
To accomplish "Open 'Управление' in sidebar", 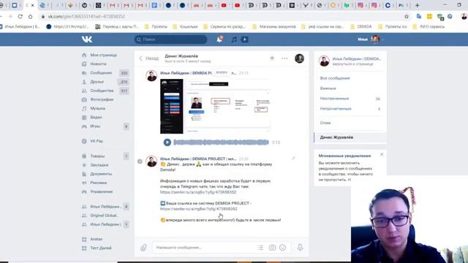I will click(x=101, y=191).
